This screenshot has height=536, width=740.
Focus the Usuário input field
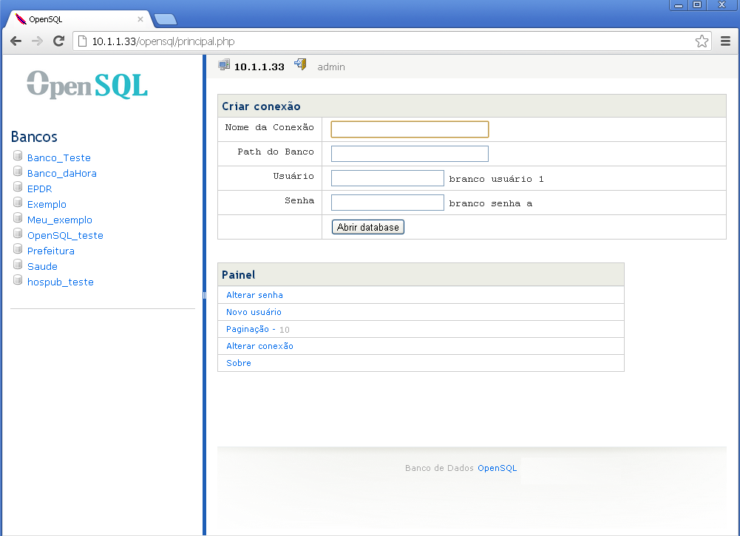click(387, 178)
